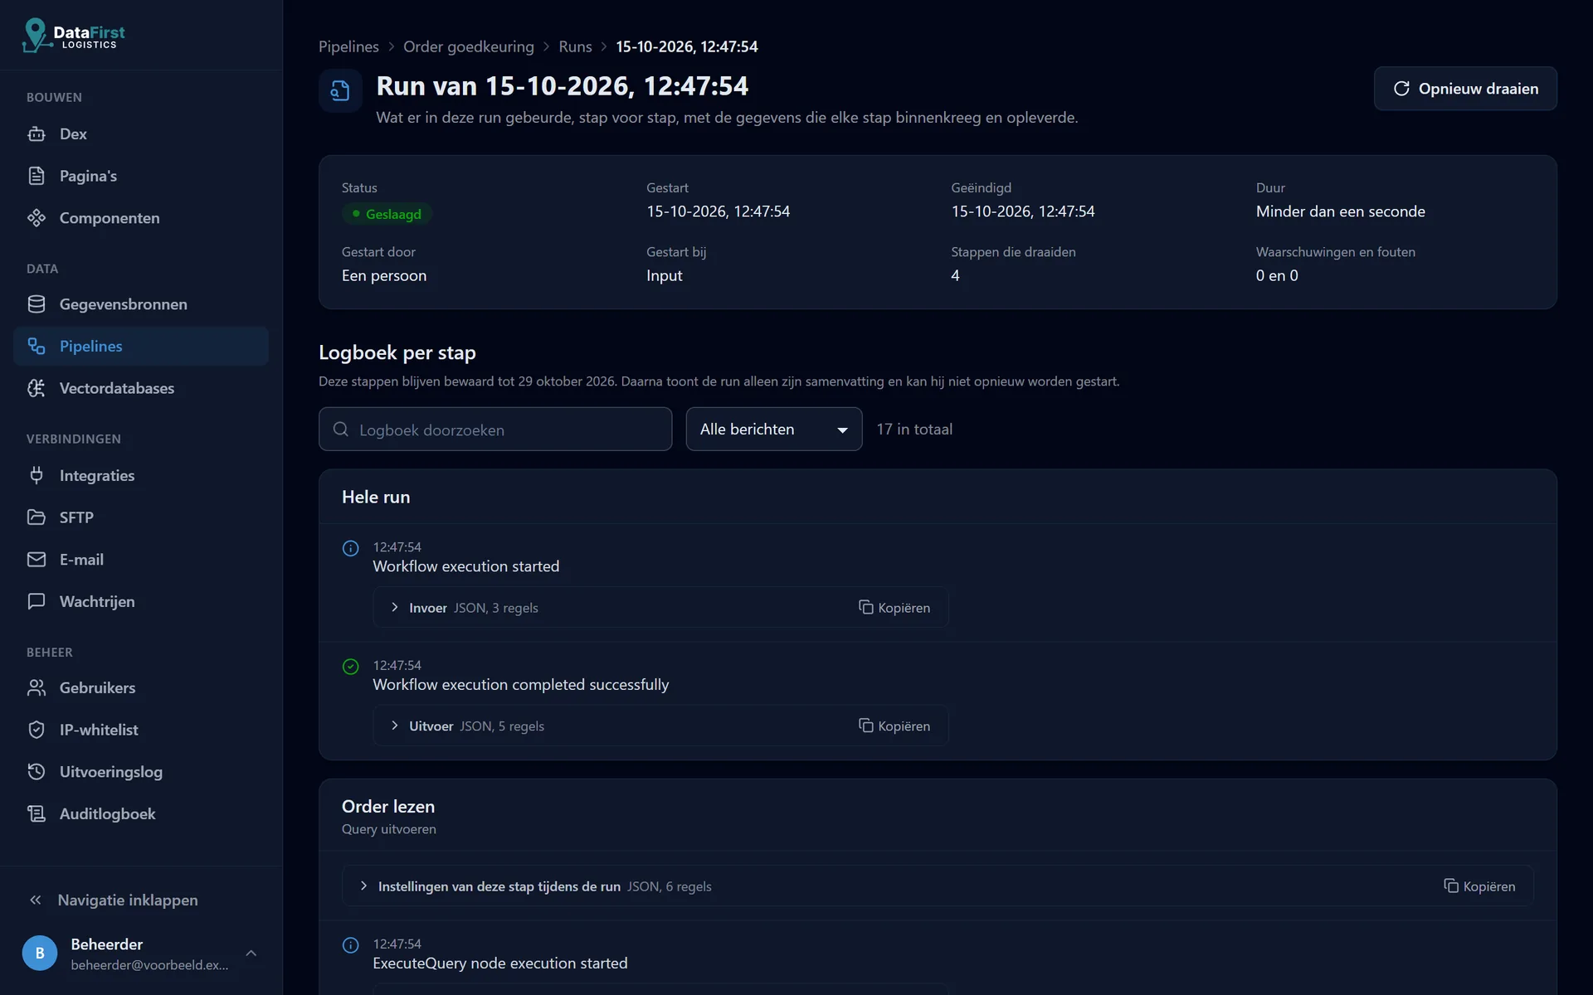The image size is (1593, 995).
Task: Click 'ExecuteQuery node execution started' log entry
Action: click(500, 963)
